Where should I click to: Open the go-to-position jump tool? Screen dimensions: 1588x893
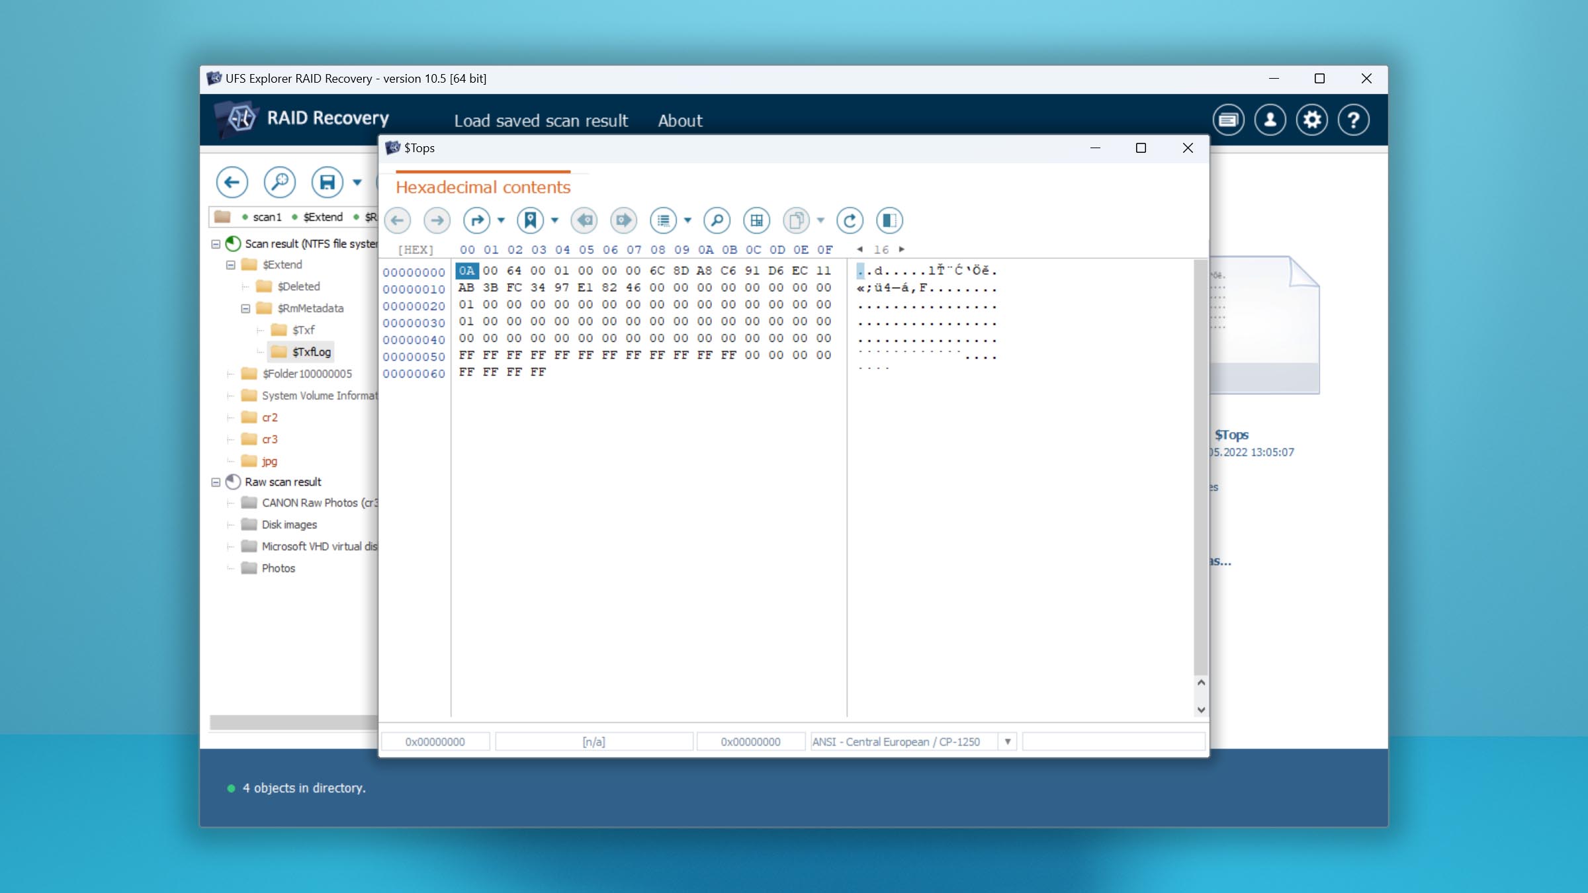[x=476, y=220]
